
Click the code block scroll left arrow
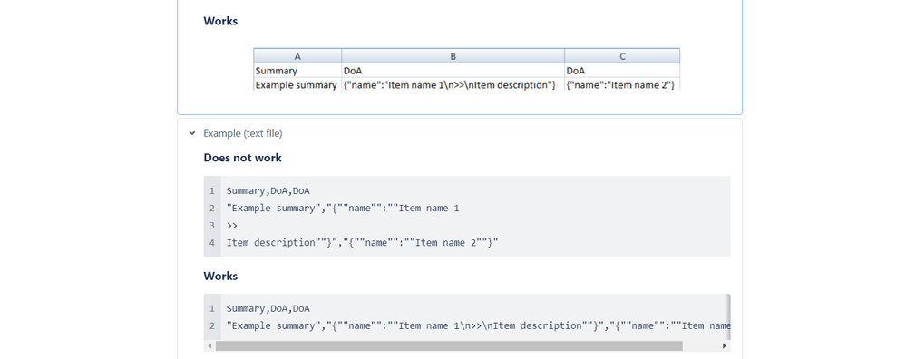pyautogui.click(x=209, y=345)
